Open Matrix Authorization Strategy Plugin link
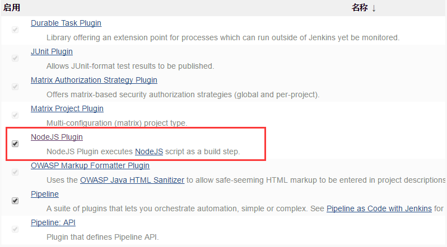Viewport: 447px width, 247px height. 94,80
